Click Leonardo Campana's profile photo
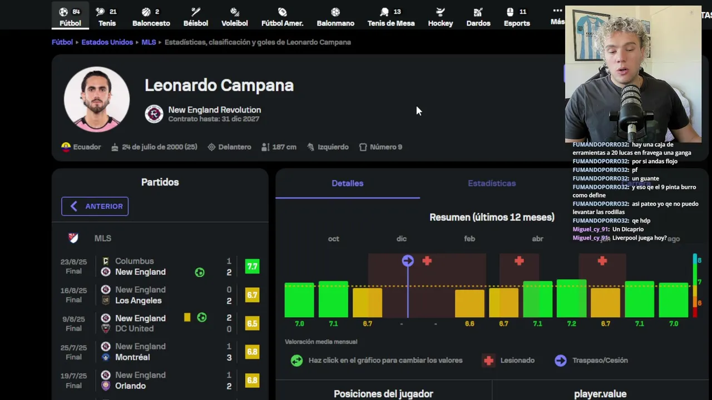This screenshot has width=712, height=400. click(x=97, y=99)
